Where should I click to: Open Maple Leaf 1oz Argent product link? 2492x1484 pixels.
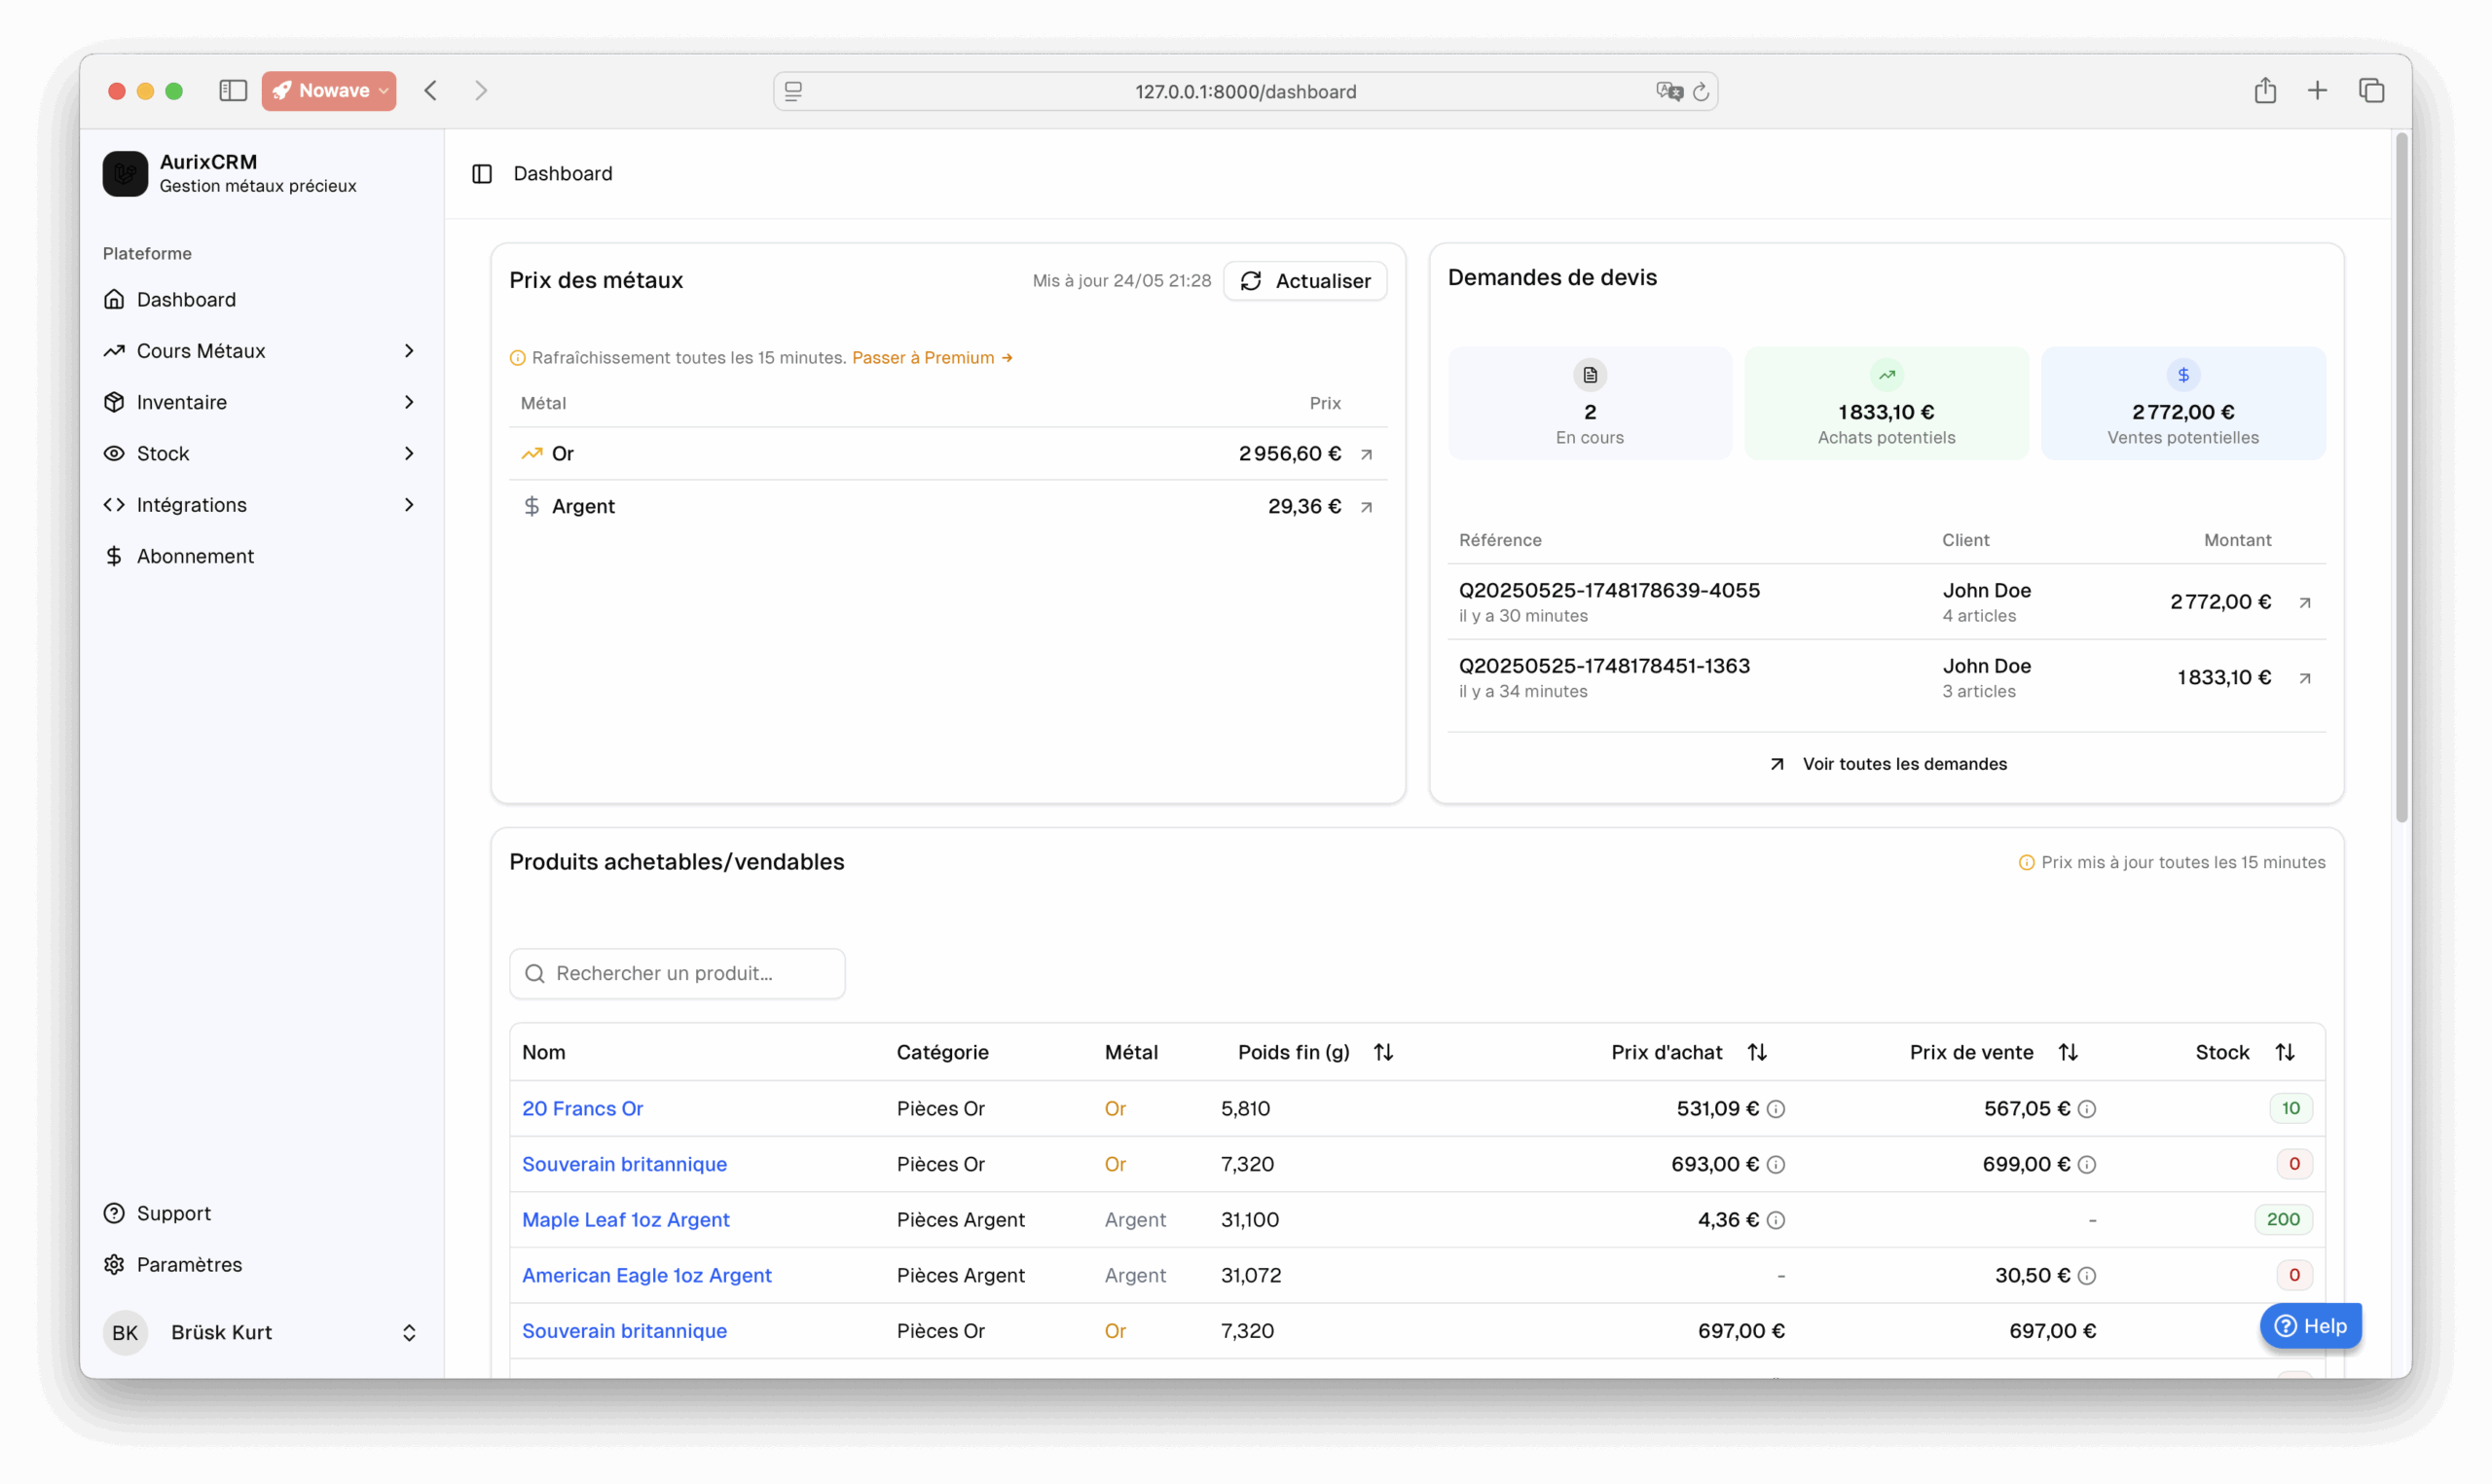click(626, 1220)
